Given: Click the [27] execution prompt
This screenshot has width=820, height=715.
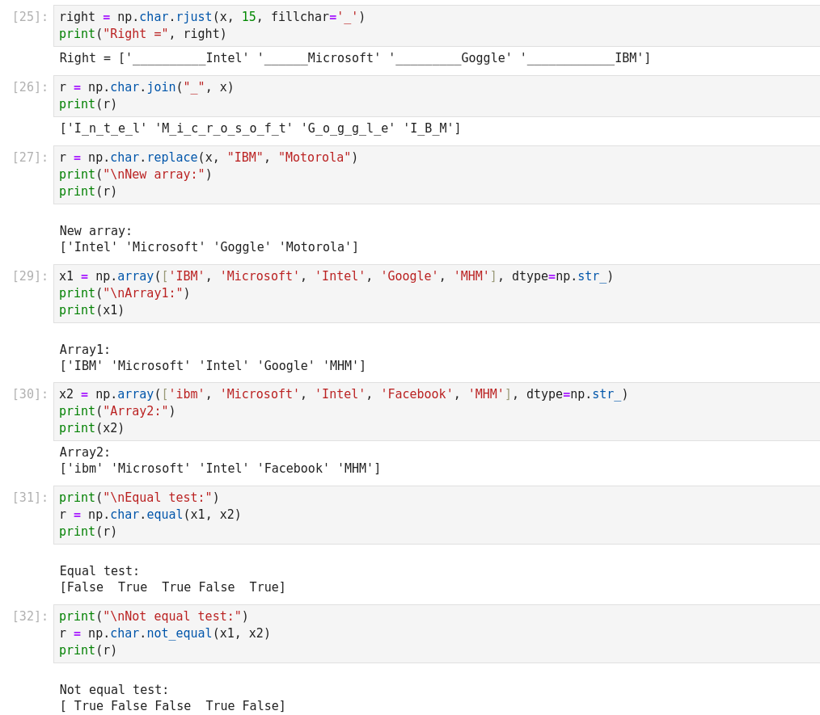Looking at the screenshot, I should point(30,158).
